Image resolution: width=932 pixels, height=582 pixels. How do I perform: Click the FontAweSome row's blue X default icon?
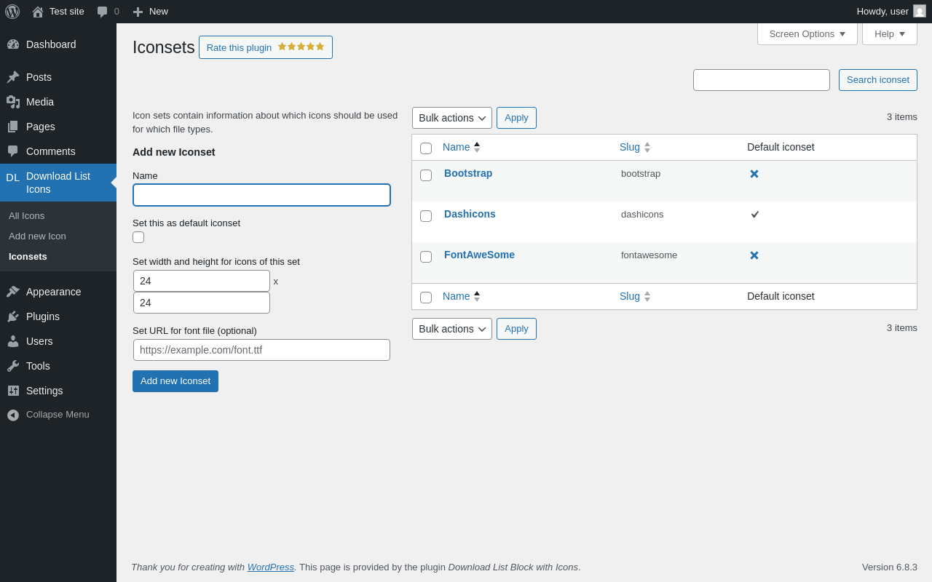(x=754, y=255)
